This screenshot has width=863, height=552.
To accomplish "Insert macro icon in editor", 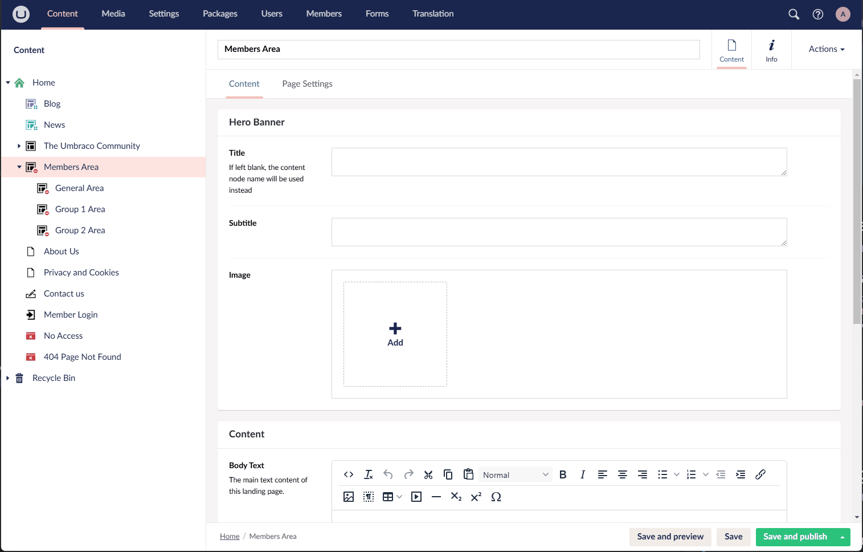I will tap(369, 497).
